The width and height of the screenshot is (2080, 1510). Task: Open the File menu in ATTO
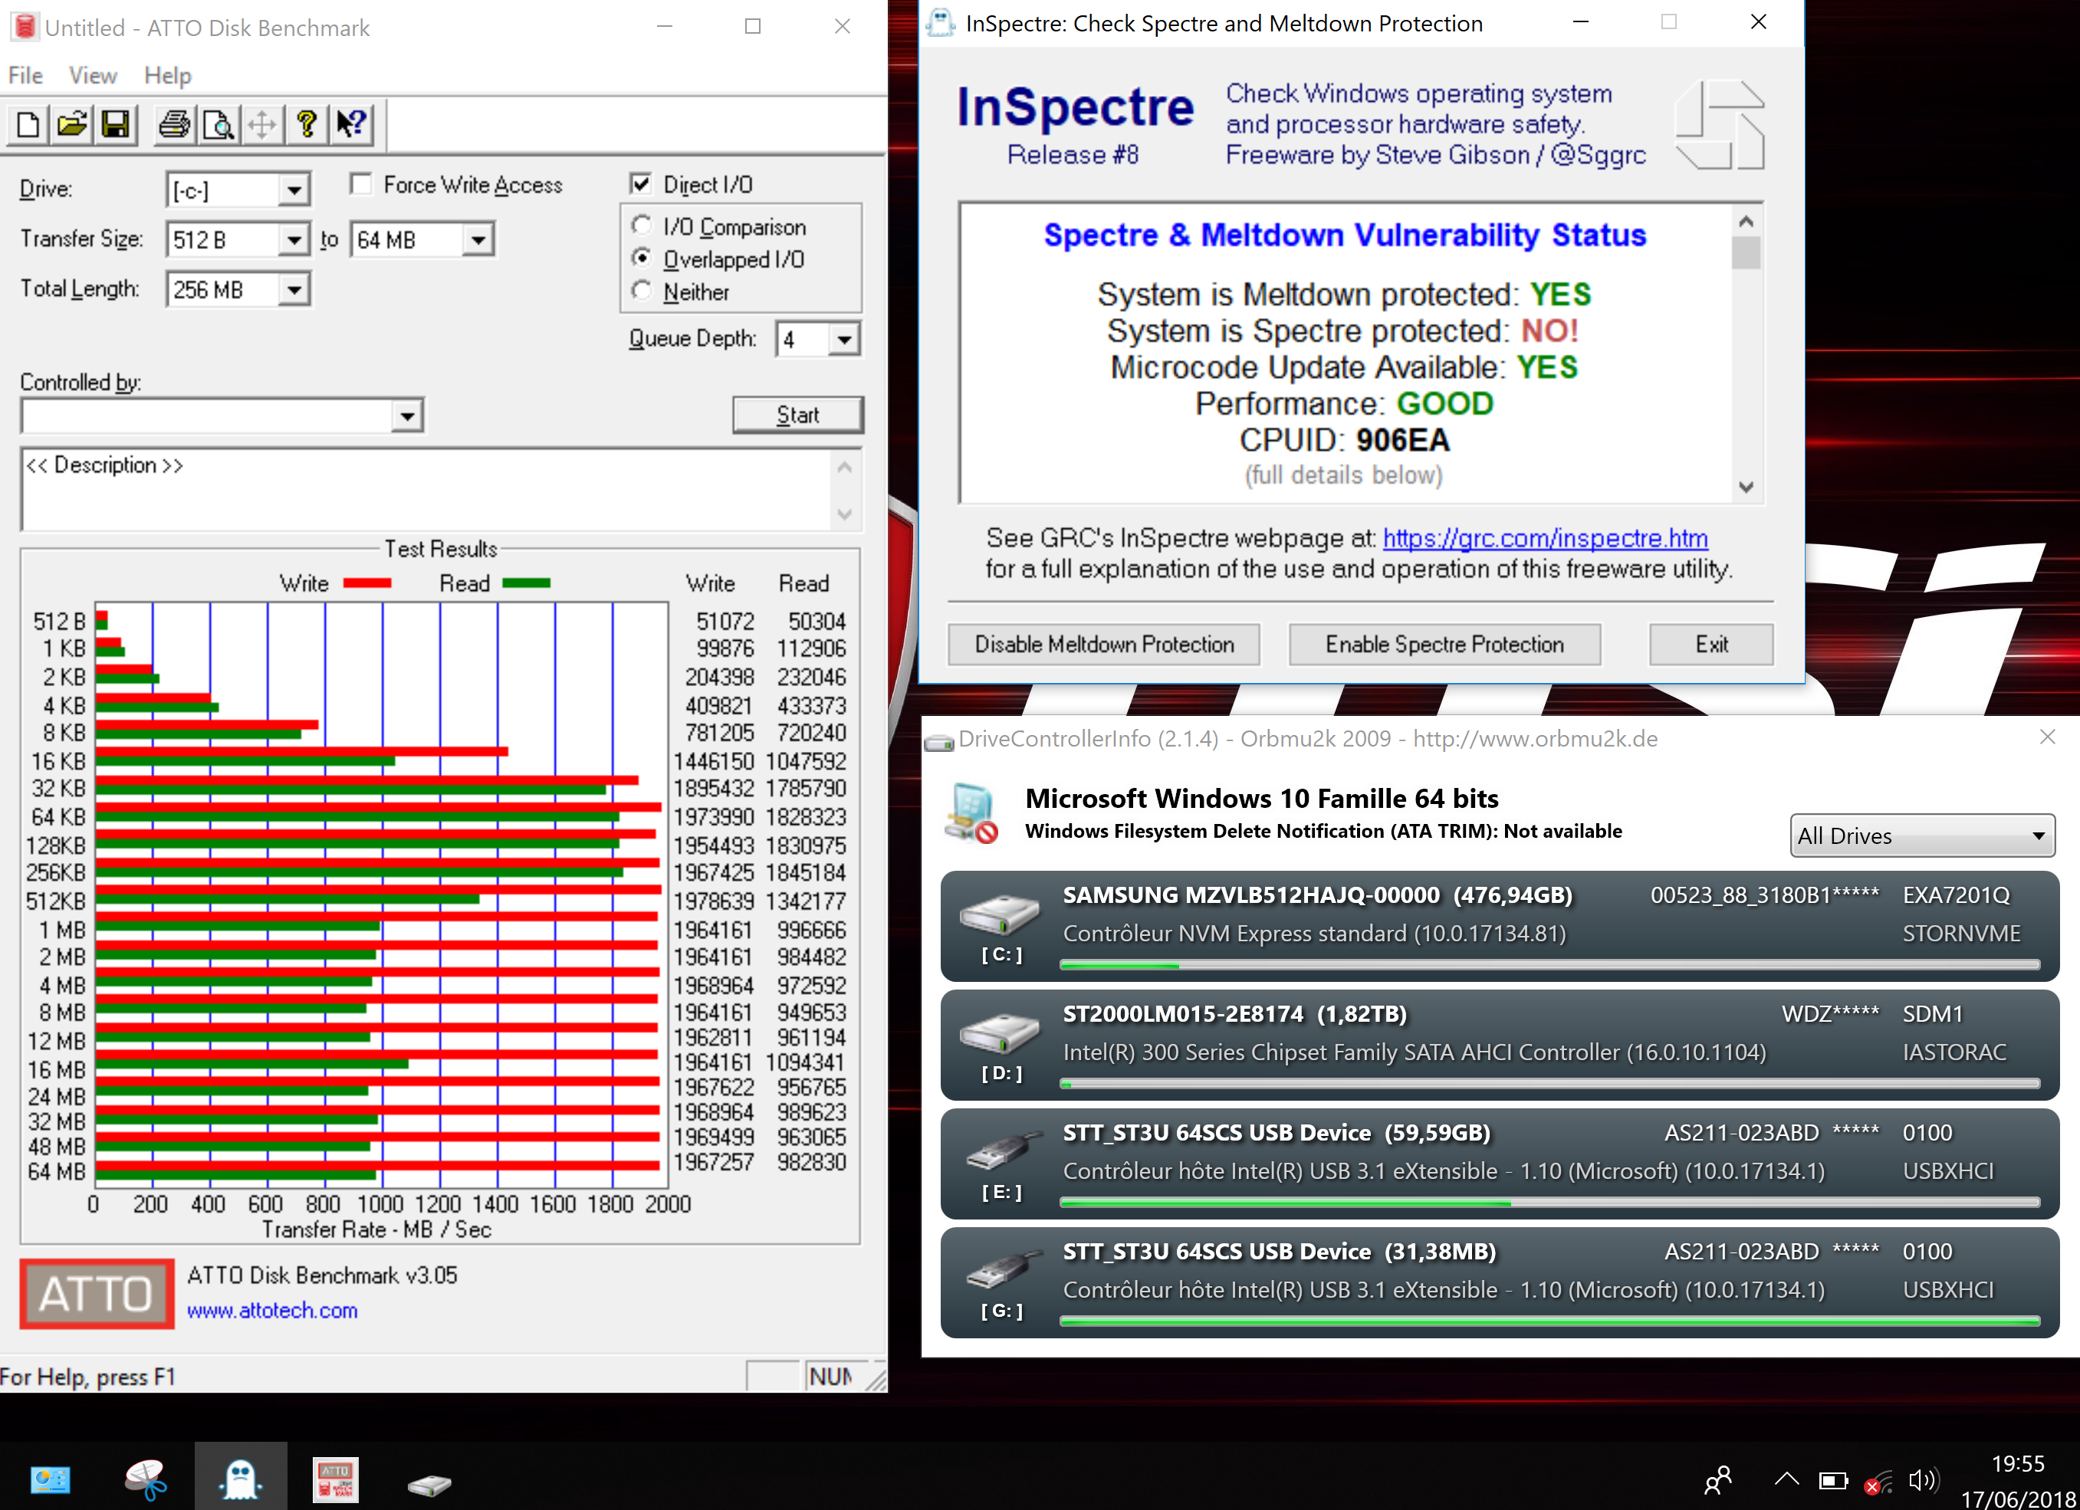point(25,75)
